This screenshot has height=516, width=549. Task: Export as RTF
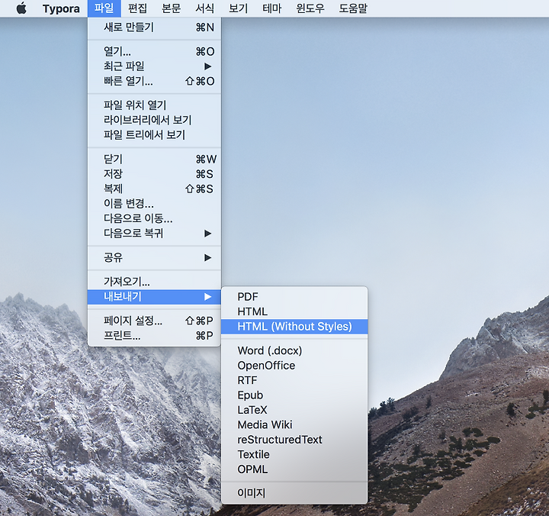coord(294,380)
